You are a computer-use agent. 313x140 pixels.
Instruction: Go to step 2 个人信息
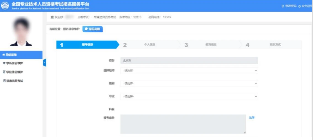(150, 45)
